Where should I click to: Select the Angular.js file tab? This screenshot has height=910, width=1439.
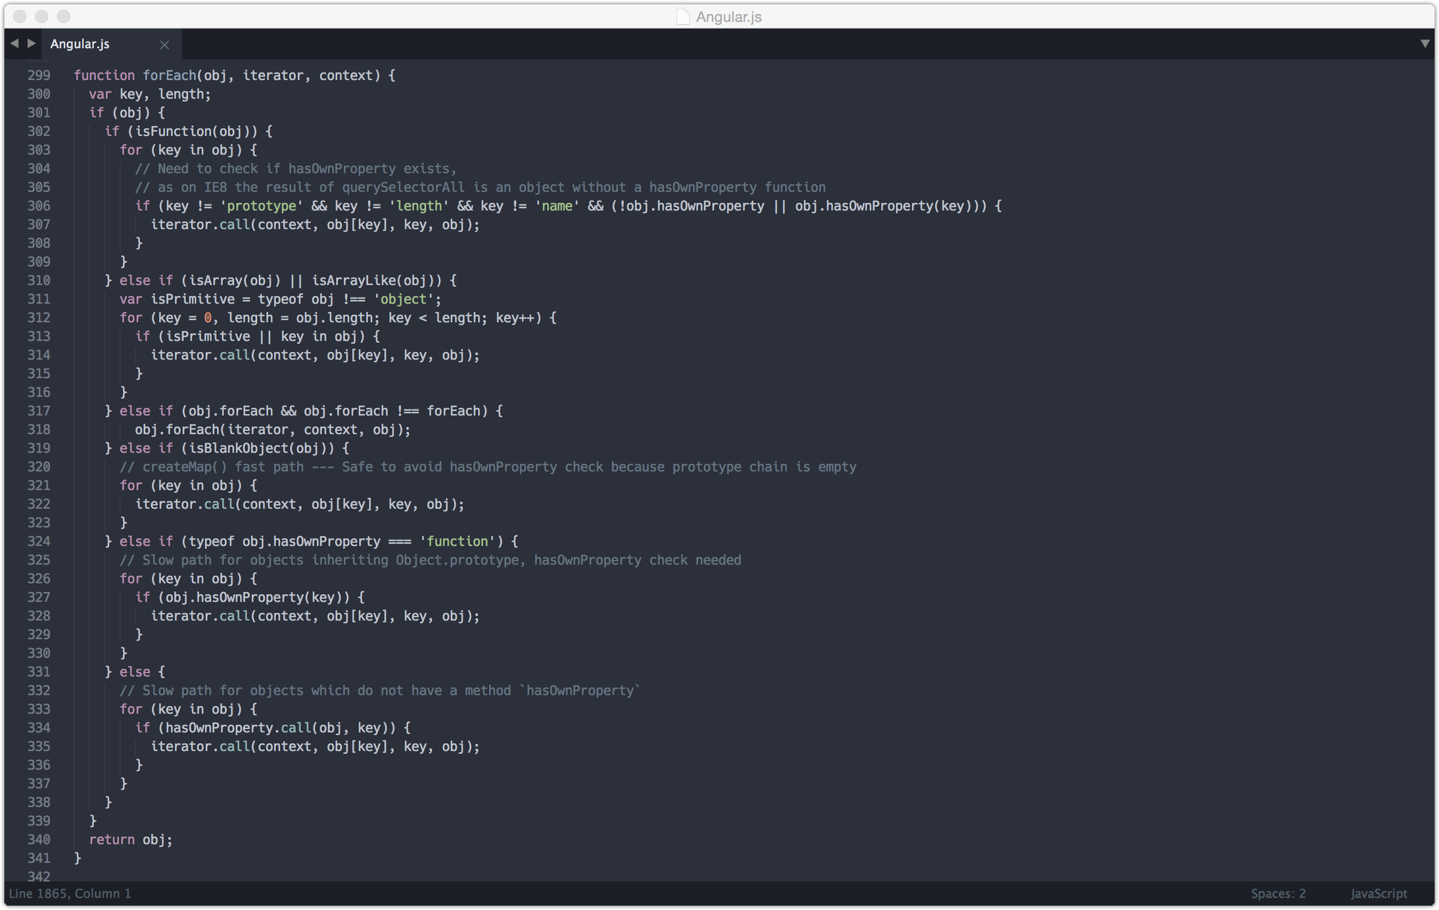click(80, 44)
